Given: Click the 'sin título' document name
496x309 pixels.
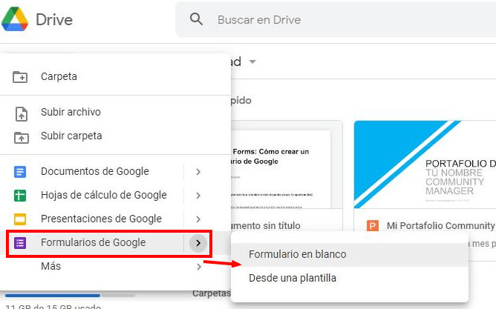Looking at the screenshot, I should 266,226.
